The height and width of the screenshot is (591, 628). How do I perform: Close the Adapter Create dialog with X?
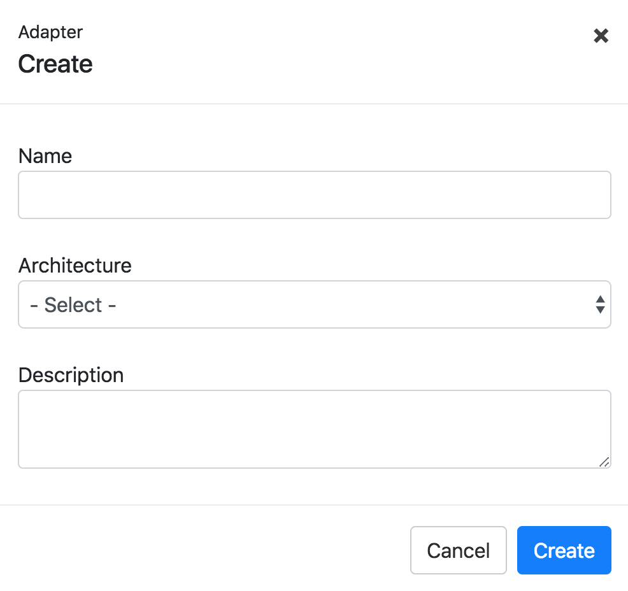[601, 36]
